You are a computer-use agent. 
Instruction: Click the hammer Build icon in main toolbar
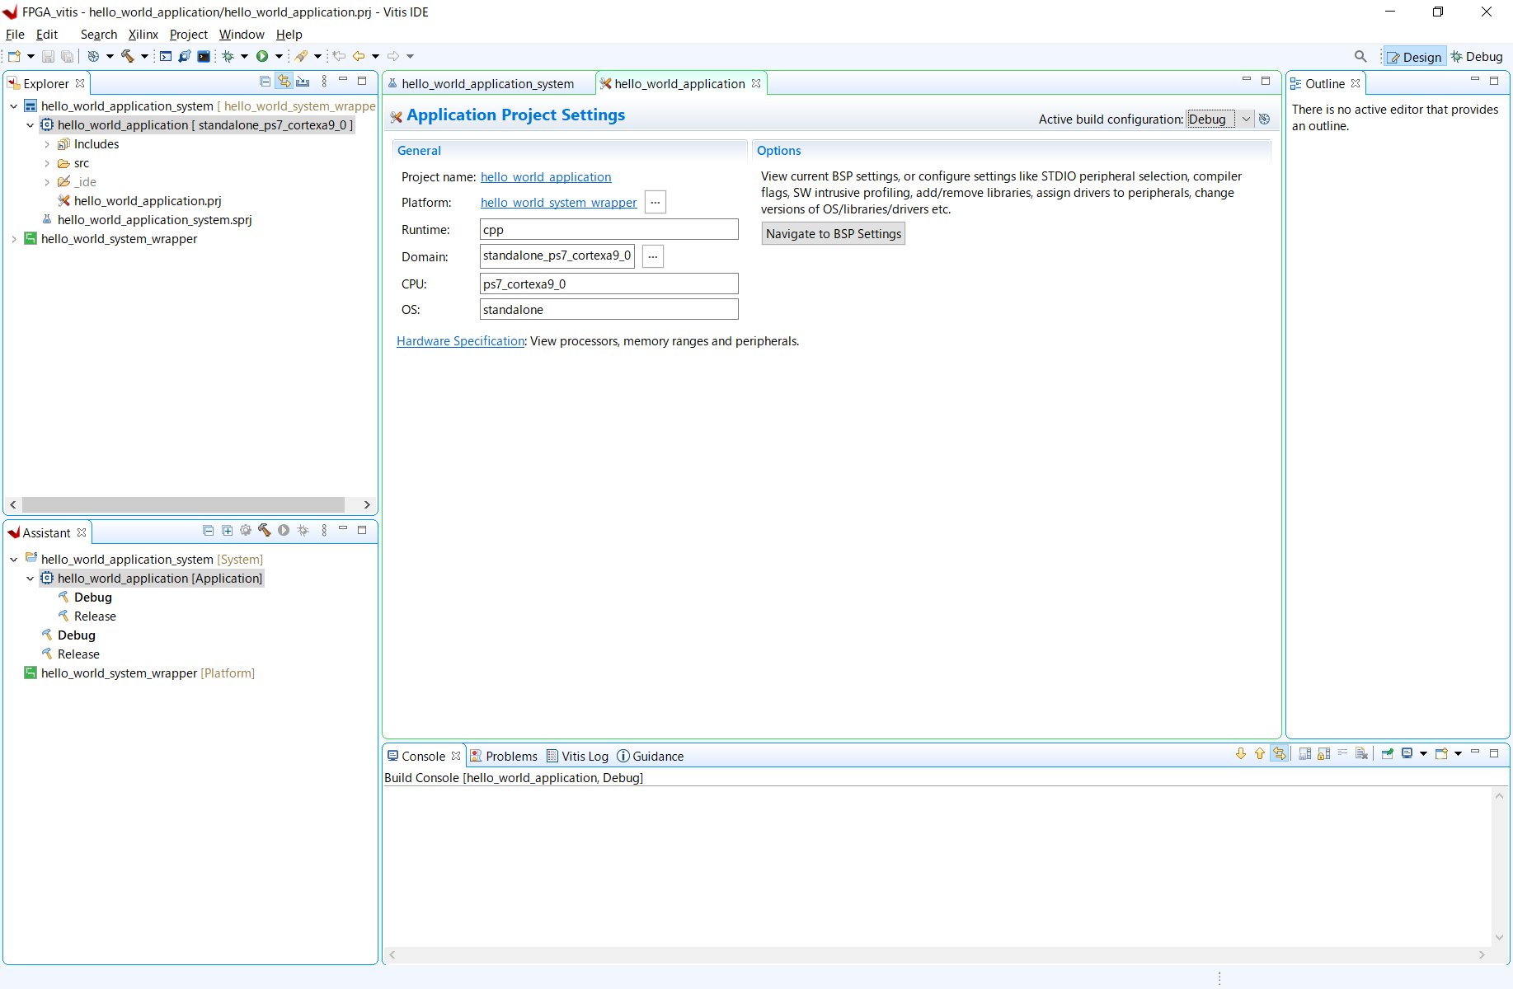(128, 56)
